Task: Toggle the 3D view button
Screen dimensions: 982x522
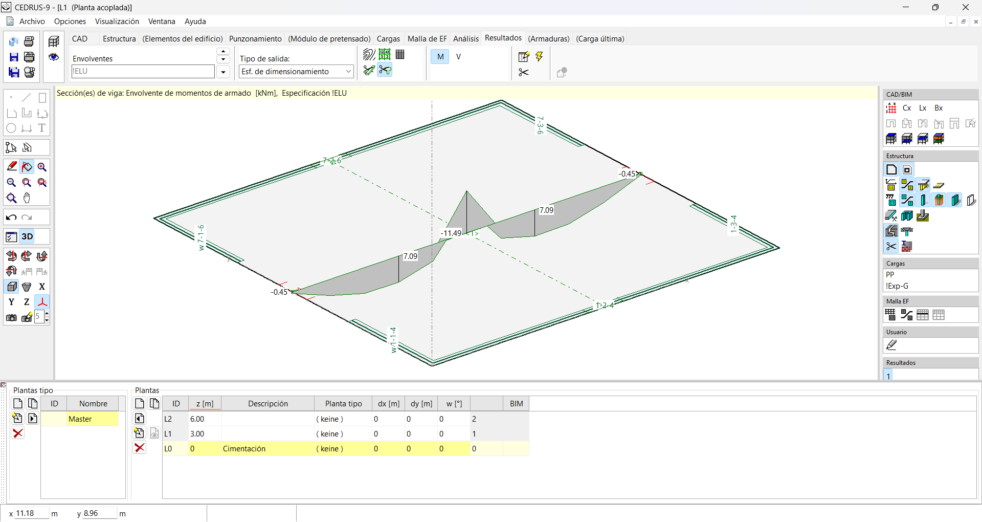Action: [x=28, y=236]
